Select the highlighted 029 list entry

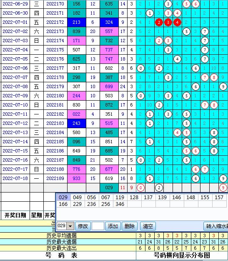click(x=63, y=197)
